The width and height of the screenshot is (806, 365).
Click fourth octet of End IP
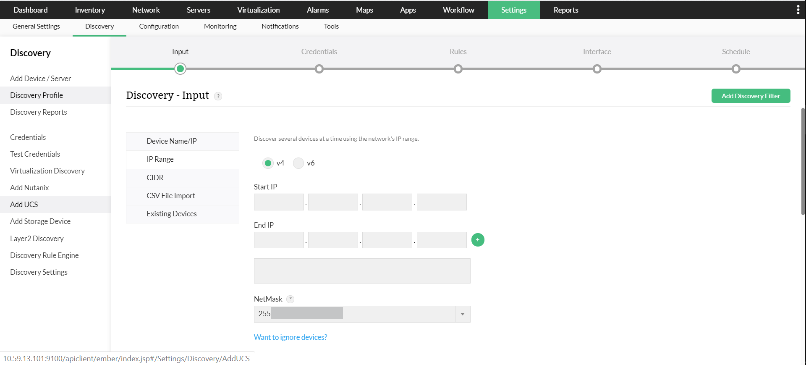442,240
